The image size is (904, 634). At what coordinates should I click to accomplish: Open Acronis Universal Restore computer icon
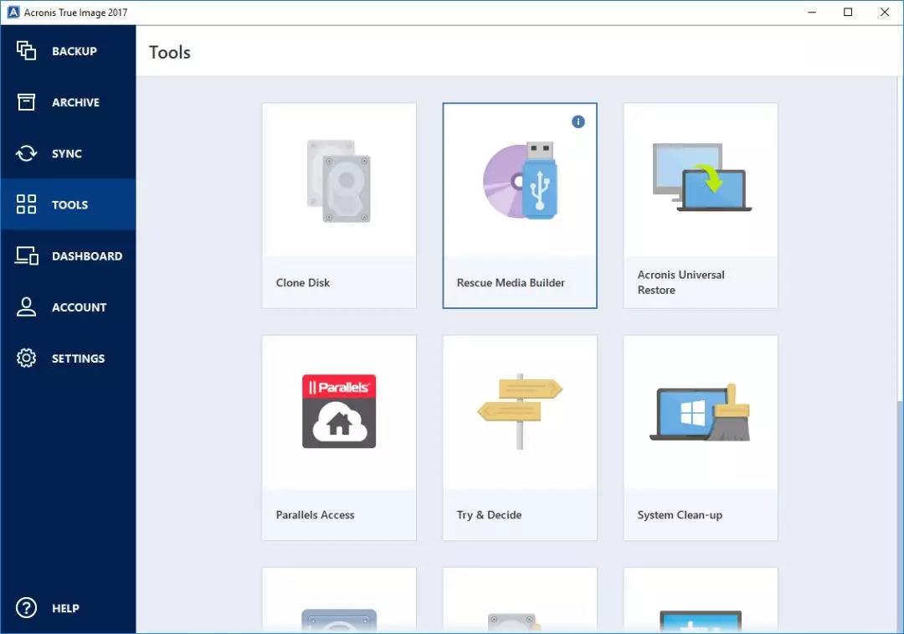tap(701, 178)
